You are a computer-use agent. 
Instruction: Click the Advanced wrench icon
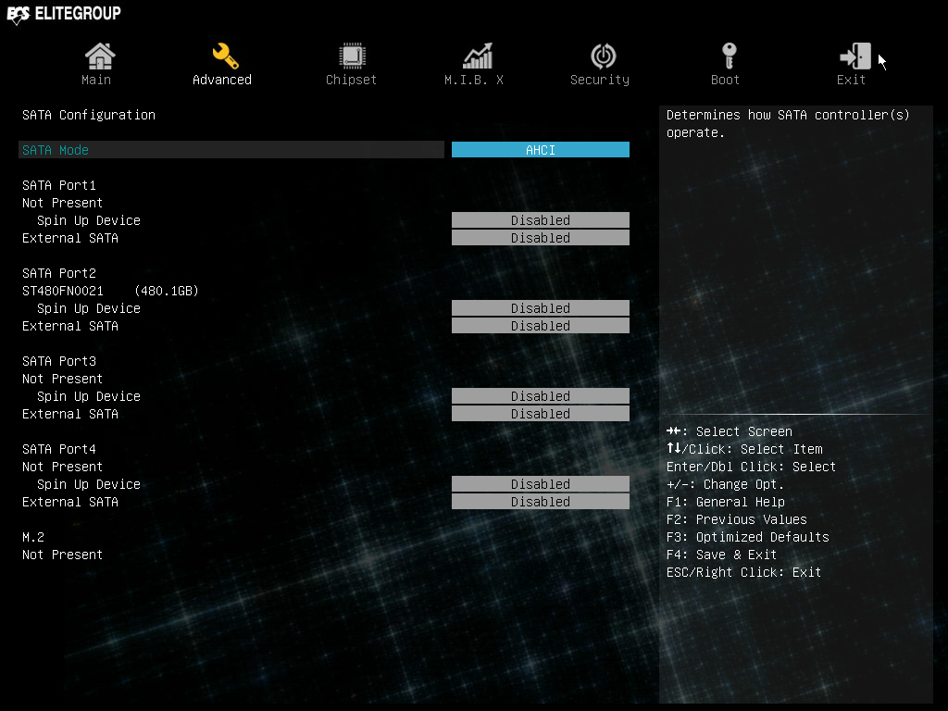pyautogui.click(x=226, y=56)
